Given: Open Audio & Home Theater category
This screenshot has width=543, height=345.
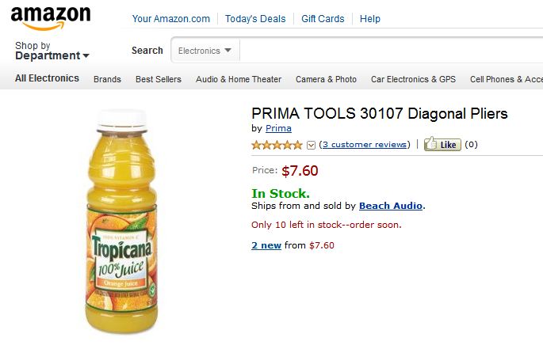Looking at the screenshot, I should coord(239,79).
